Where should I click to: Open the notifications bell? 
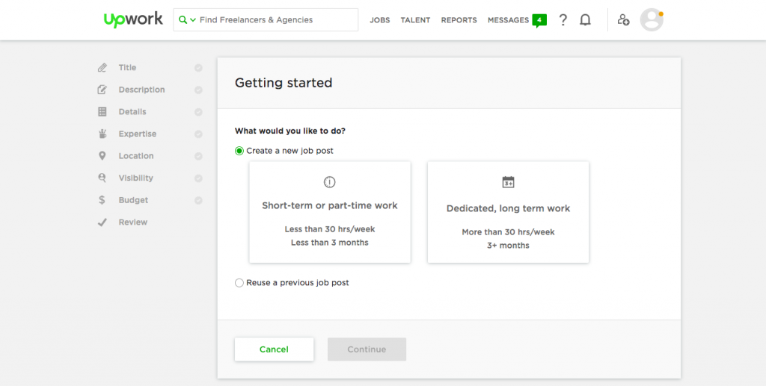(x=585, y=20)
